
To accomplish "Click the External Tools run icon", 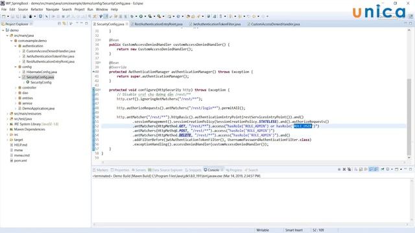I will 159,16.
